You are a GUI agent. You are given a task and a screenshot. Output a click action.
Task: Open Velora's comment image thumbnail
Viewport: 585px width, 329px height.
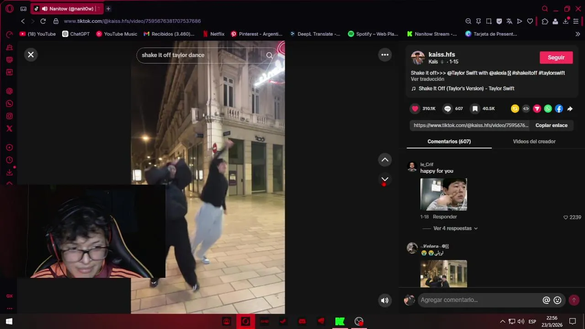pyautogui.click(x=444, y=274)
